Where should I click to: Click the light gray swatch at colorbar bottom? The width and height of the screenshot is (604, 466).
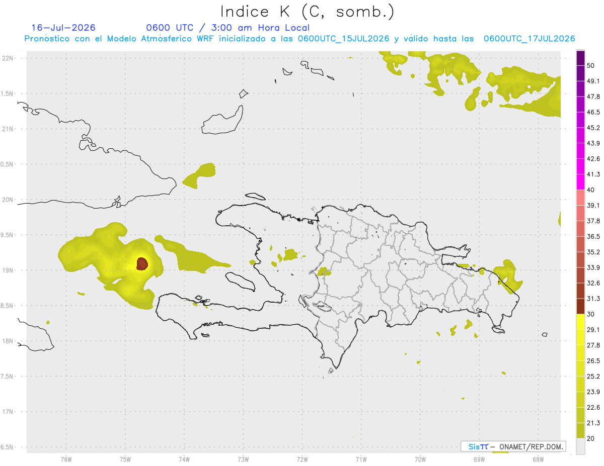pyautogui.click(x=580, y=446)
